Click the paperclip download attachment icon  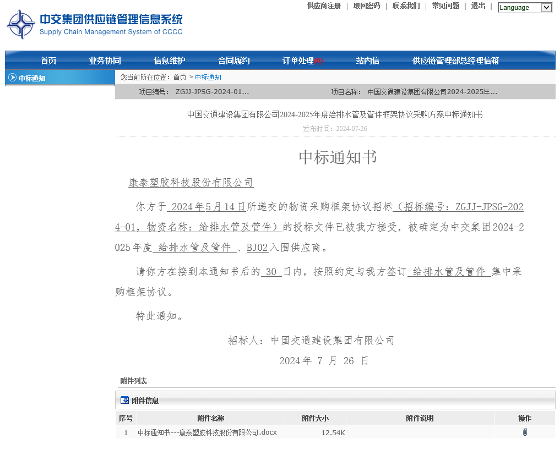click(x=524, y=432)
